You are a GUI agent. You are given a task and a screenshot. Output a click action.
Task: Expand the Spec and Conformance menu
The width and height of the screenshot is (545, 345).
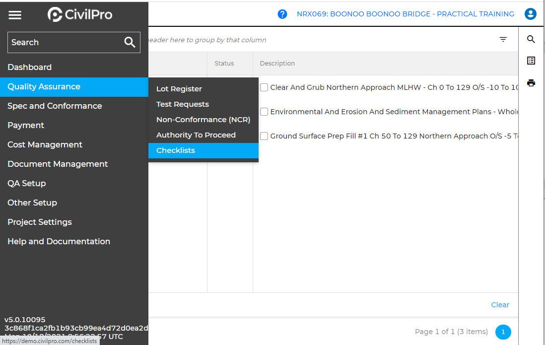(x=55, y=106)
